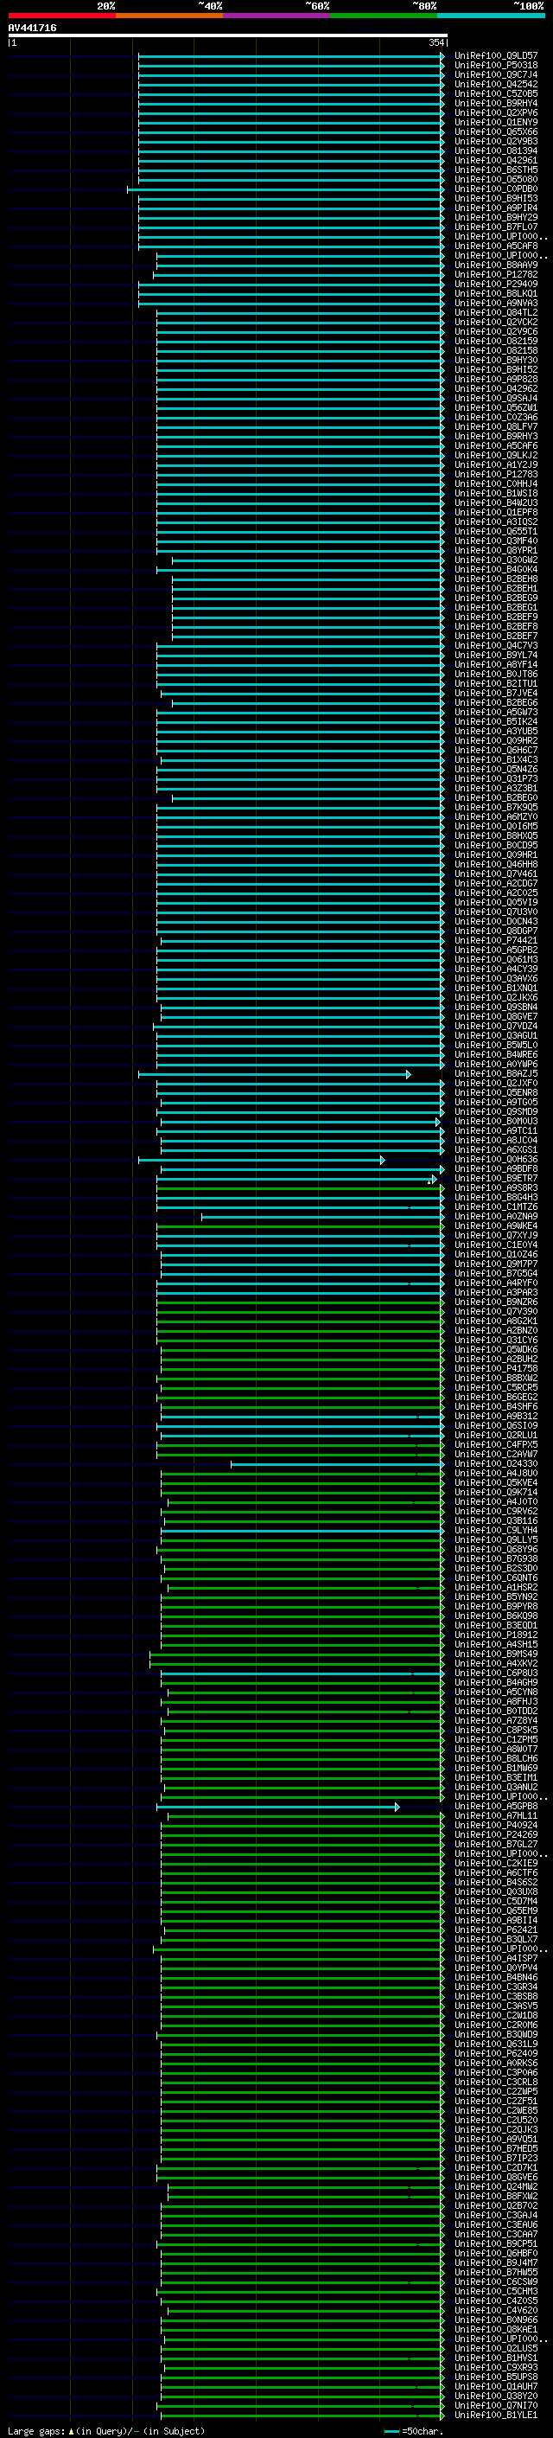The width and height of the screenshot is (553, 2438).
Task: Select the UniRef100_A9WKE4 label
Action: point(495,1225)
